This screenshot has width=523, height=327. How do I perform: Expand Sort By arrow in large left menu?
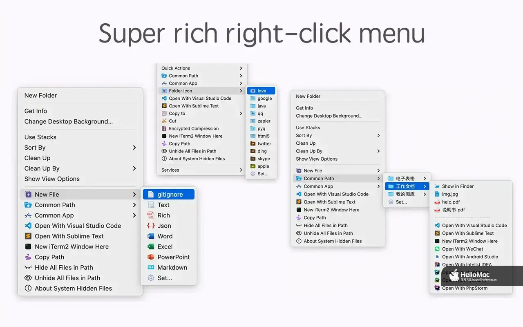(x=134, y=148)
